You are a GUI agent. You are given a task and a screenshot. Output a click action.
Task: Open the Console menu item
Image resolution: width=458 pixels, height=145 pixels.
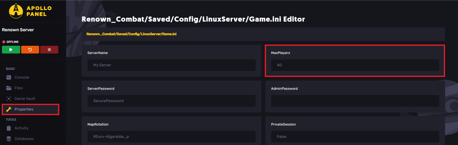[22, 77]
